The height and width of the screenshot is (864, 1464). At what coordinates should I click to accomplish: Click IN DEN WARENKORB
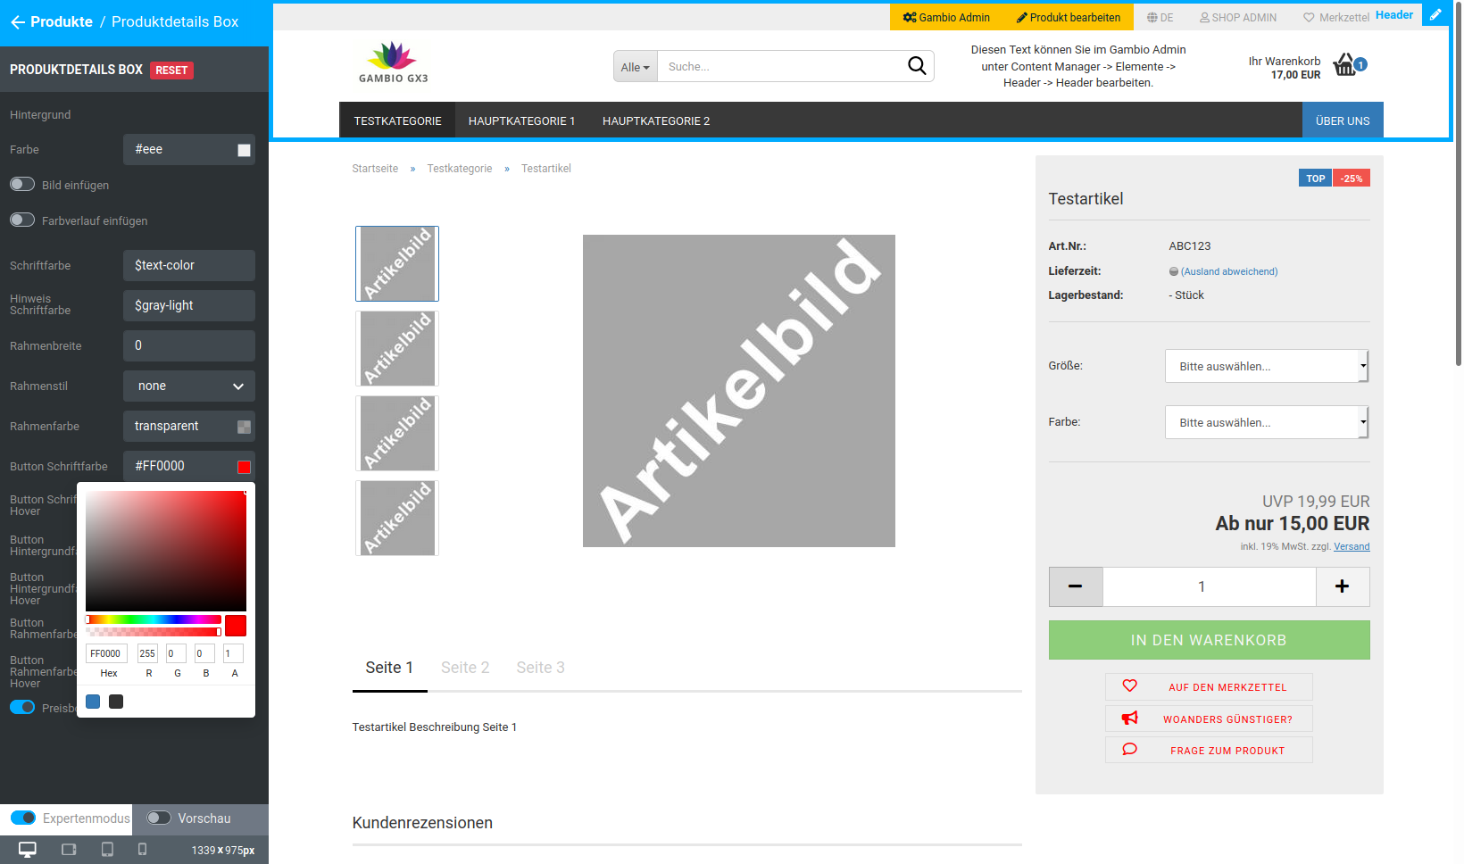(1209, 640)
